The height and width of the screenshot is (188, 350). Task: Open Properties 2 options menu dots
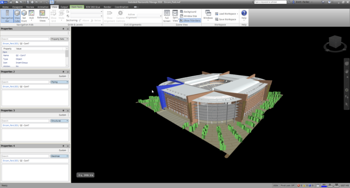[x=68, y=76]
